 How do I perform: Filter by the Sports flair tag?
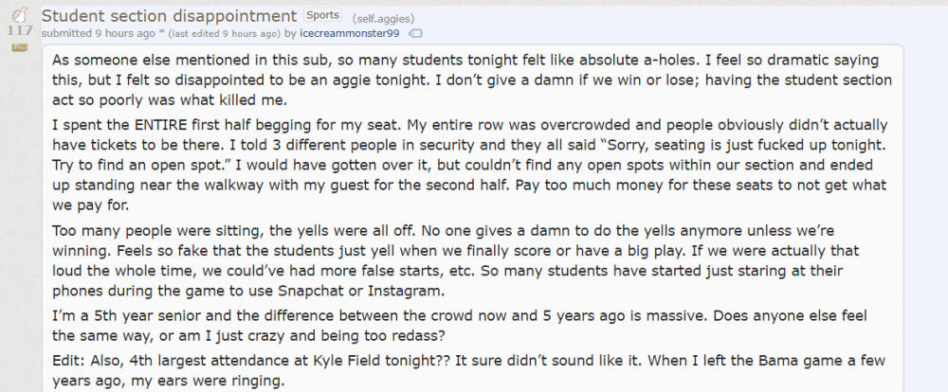point(316,16)
